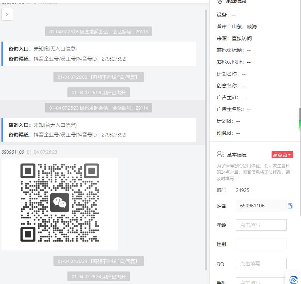Copy the customer name 690961106
Screen dimensions: 301x284
coord(290,206)
